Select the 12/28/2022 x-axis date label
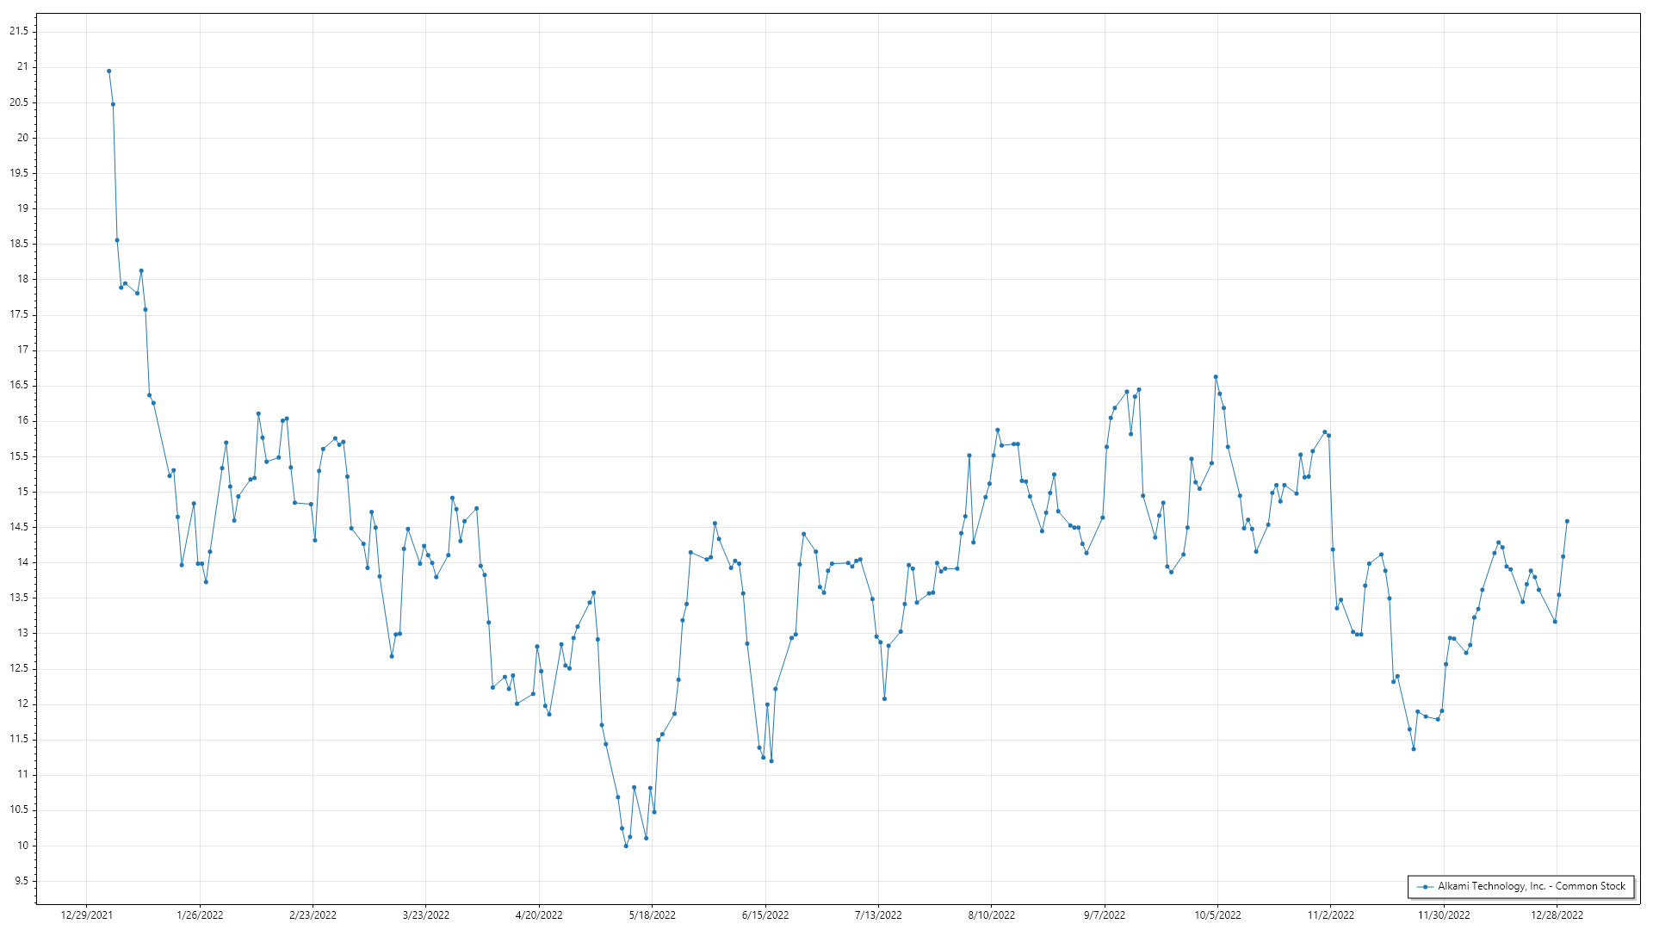This screenshot has width=1653, height=930. (x=1557, y=914)
